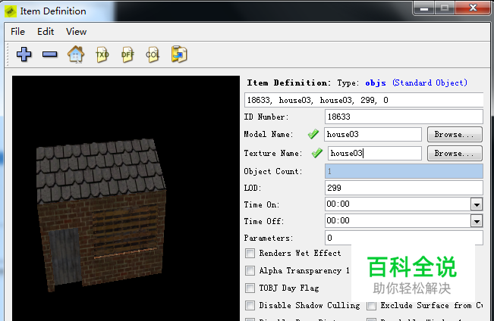Expand the Time Off dropdown arrow
The height and width of the screenshot is (321, 494).
(477, 221)
